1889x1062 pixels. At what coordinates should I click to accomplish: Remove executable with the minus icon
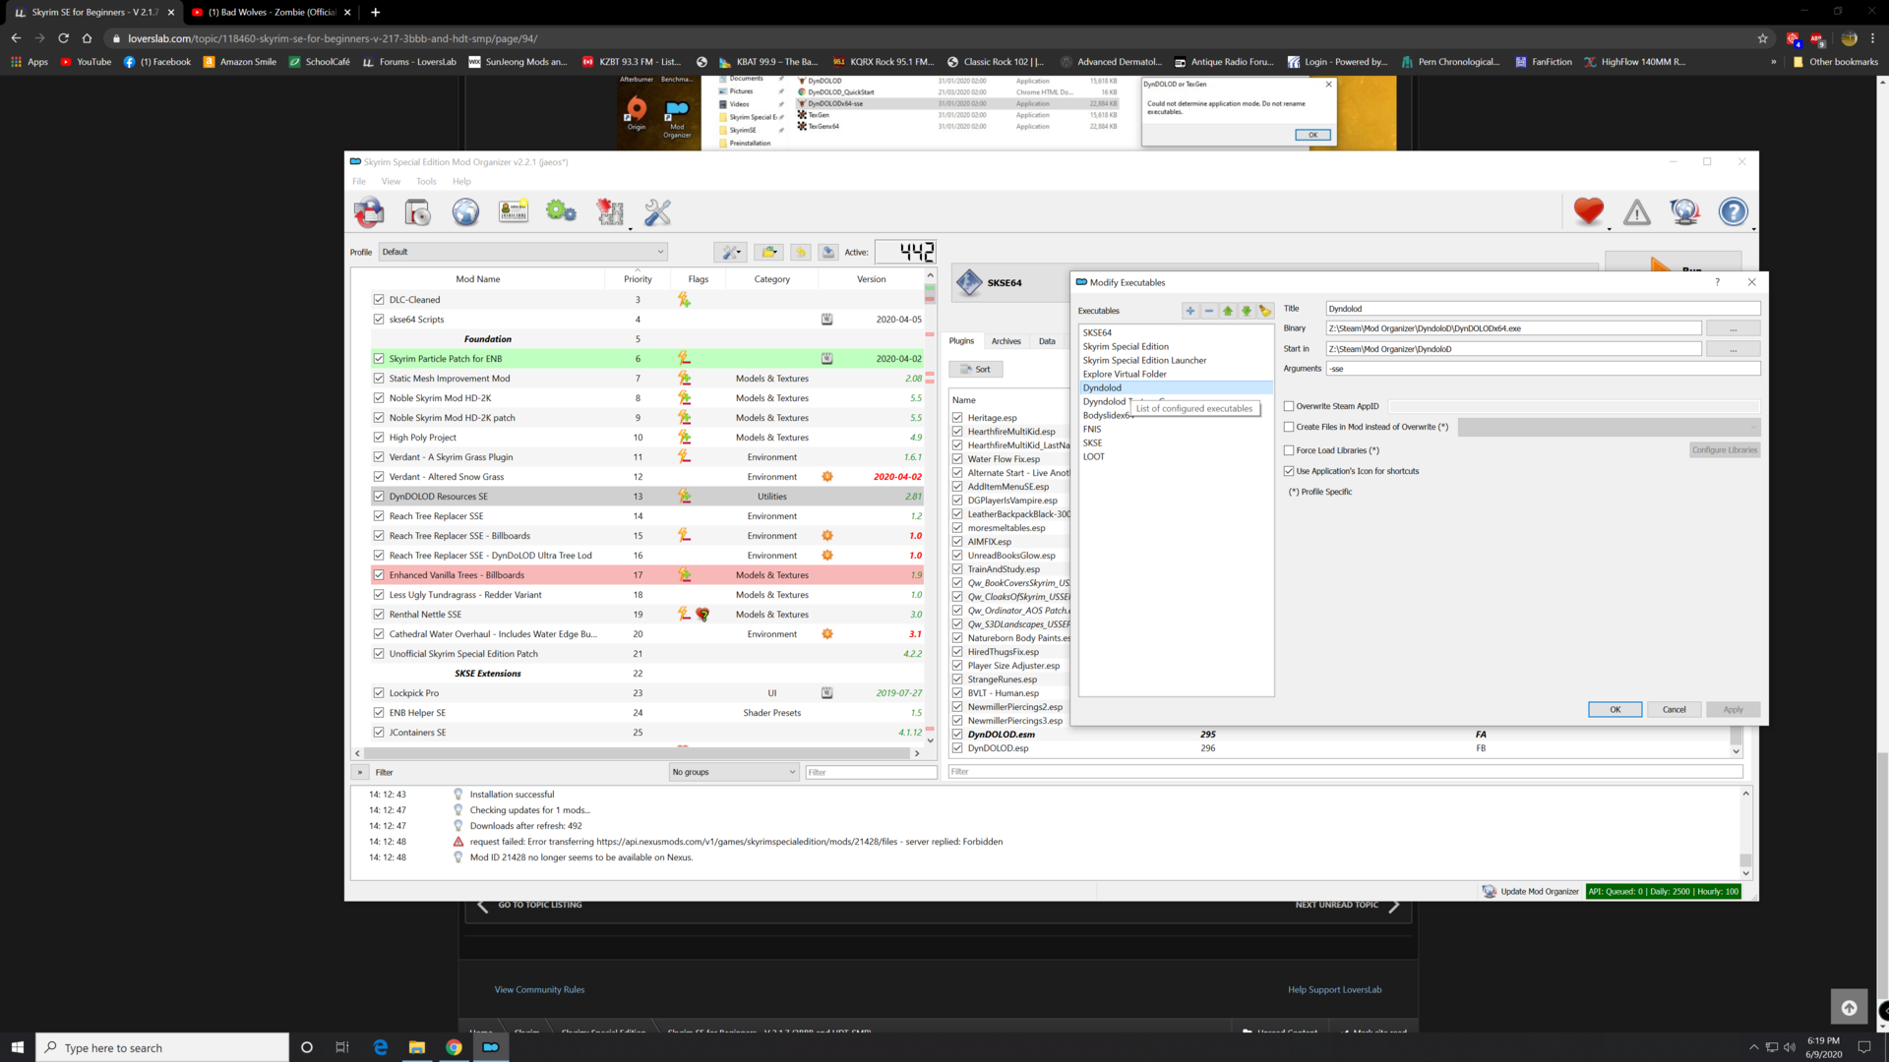point(1209,311)
